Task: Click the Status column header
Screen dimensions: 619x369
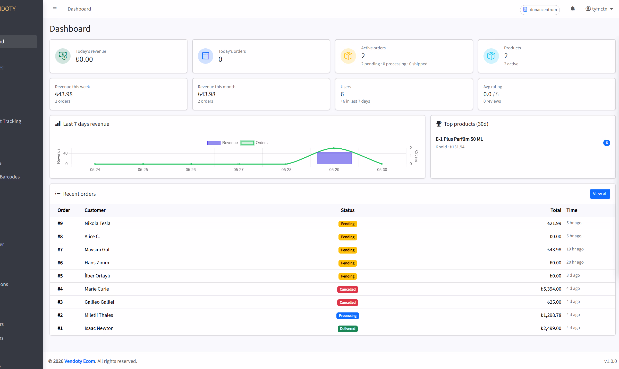Action: [347, 210]
